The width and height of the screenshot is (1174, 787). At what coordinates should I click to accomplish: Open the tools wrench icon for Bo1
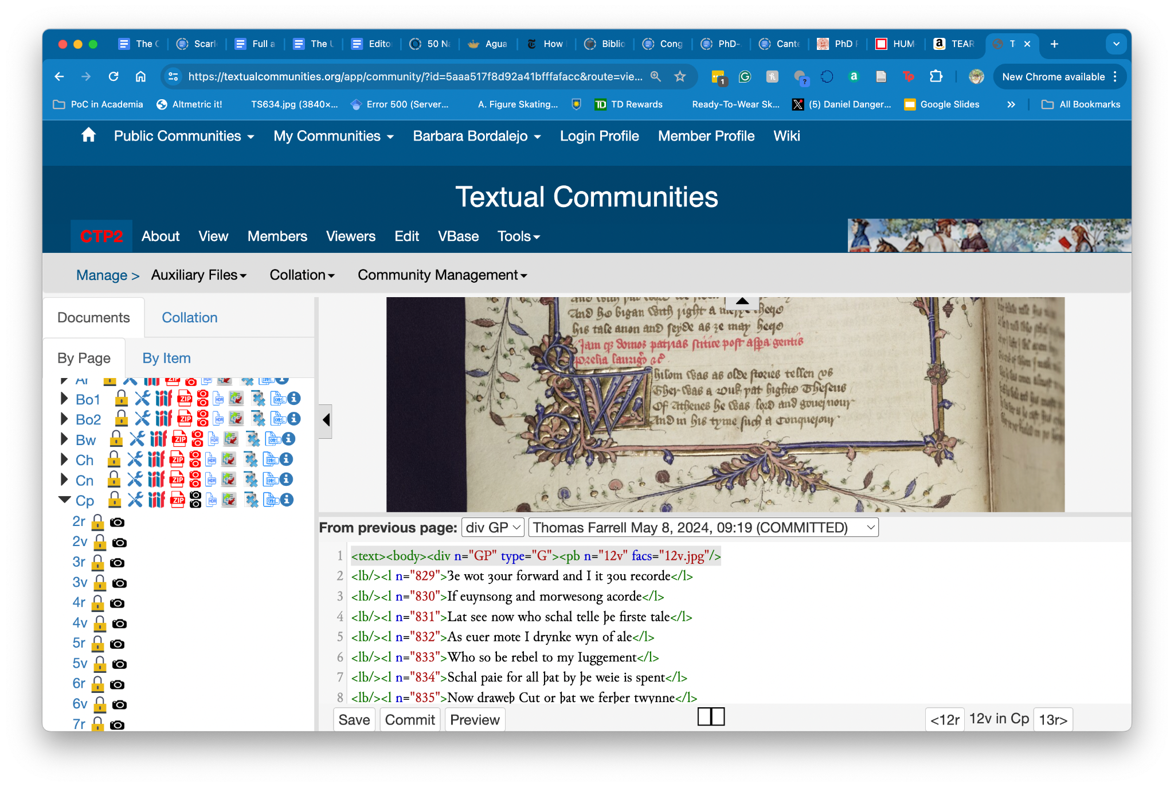[142, 398]
